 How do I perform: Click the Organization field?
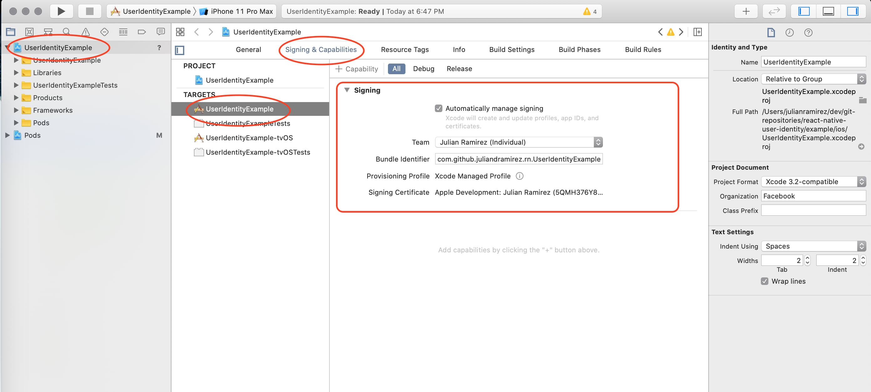813,196
